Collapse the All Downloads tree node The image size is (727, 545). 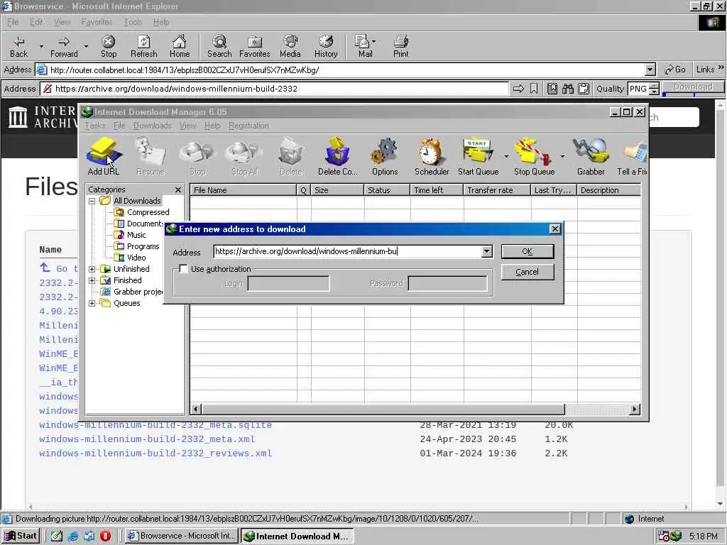(92, 201)
